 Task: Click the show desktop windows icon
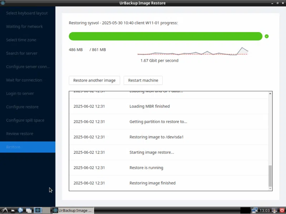pos(29,210)
